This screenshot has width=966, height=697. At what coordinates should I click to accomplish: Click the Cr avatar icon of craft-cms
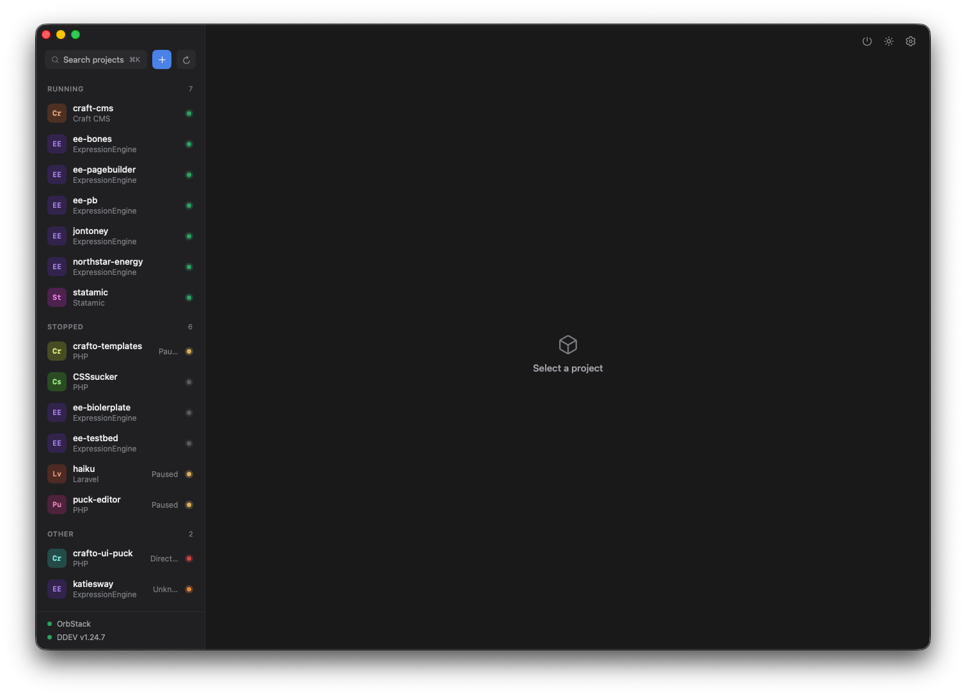click(57, 113)
